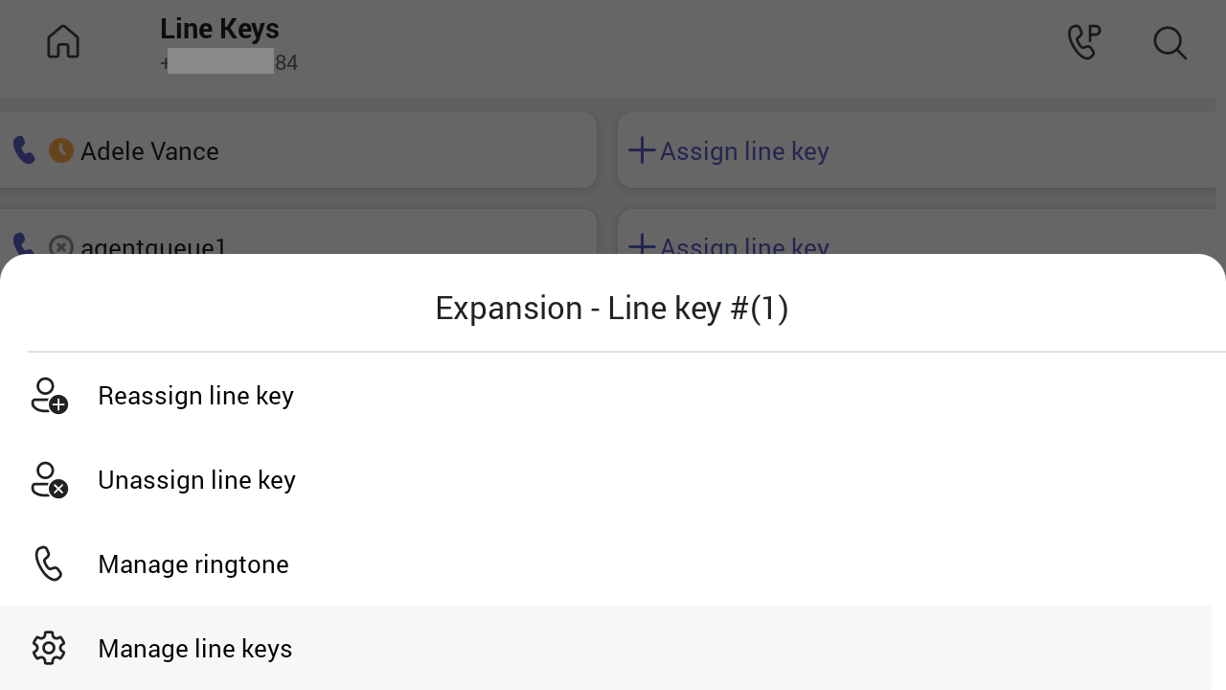Click the plus icon on first Assign line key
1226x690 pixels.
642,150
